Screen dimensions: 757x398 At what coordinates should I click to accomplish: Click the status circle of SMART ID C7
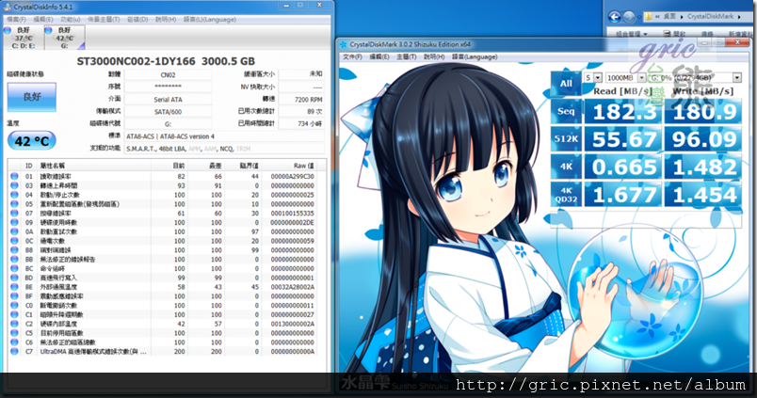14,351
